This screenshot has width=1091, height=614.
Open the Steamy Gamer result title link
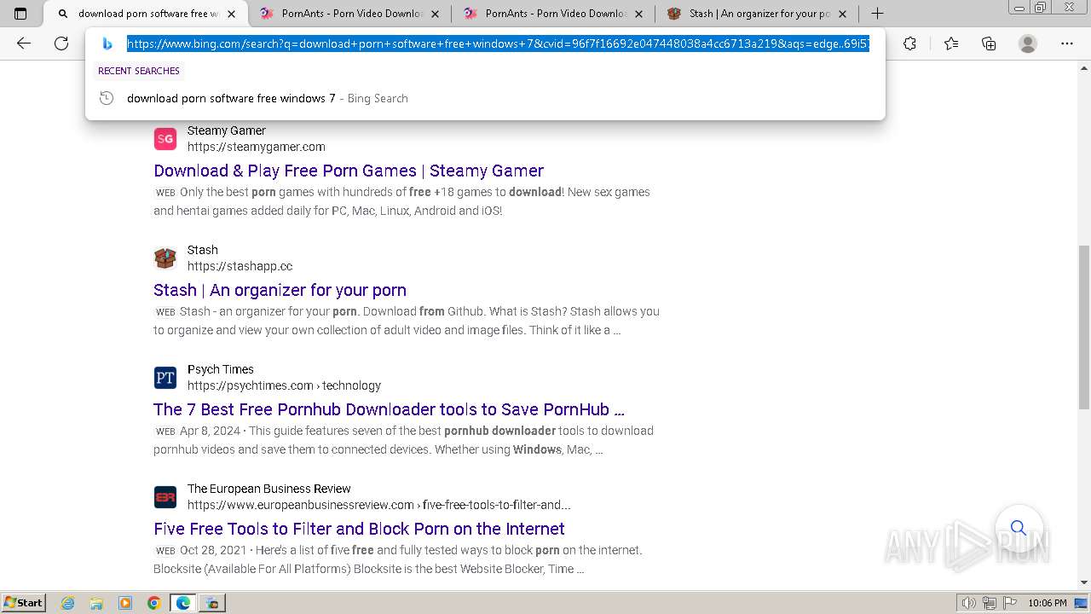(x=349, y=171)
